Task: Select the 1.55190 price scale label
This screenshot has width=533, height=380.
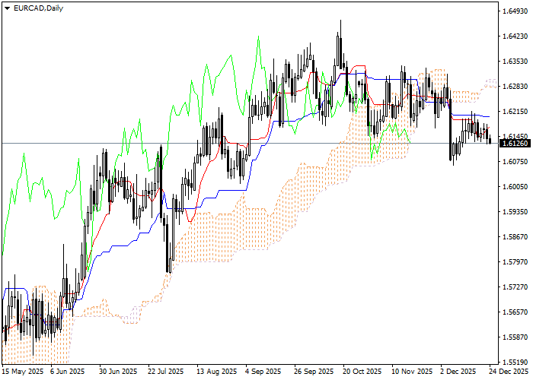Action: tap(515, 363)
